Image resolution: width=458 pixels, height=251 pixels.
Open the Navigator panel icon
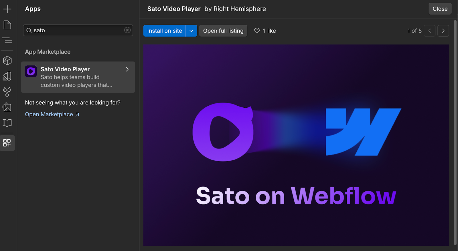(7, 41)
